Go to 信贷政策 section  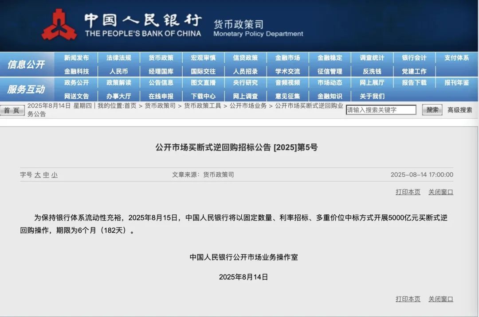point(245,58)
